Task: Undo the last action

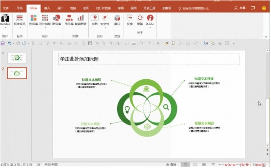Action: click(10, 43)
